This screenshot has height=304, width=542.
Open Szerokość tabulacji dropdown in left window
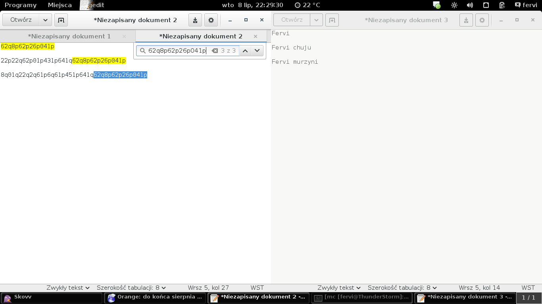(131, 288)
